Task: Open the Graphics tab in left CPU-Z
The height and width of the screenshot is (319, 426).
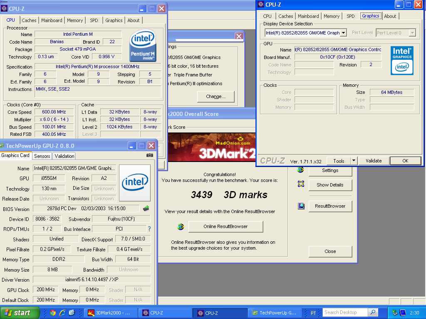Action: (x=114, y=20)
